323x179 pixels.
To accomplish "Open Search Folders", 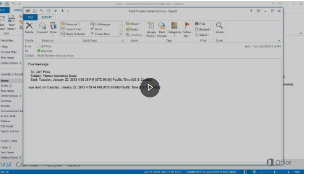I will click(x=10, y=131).
